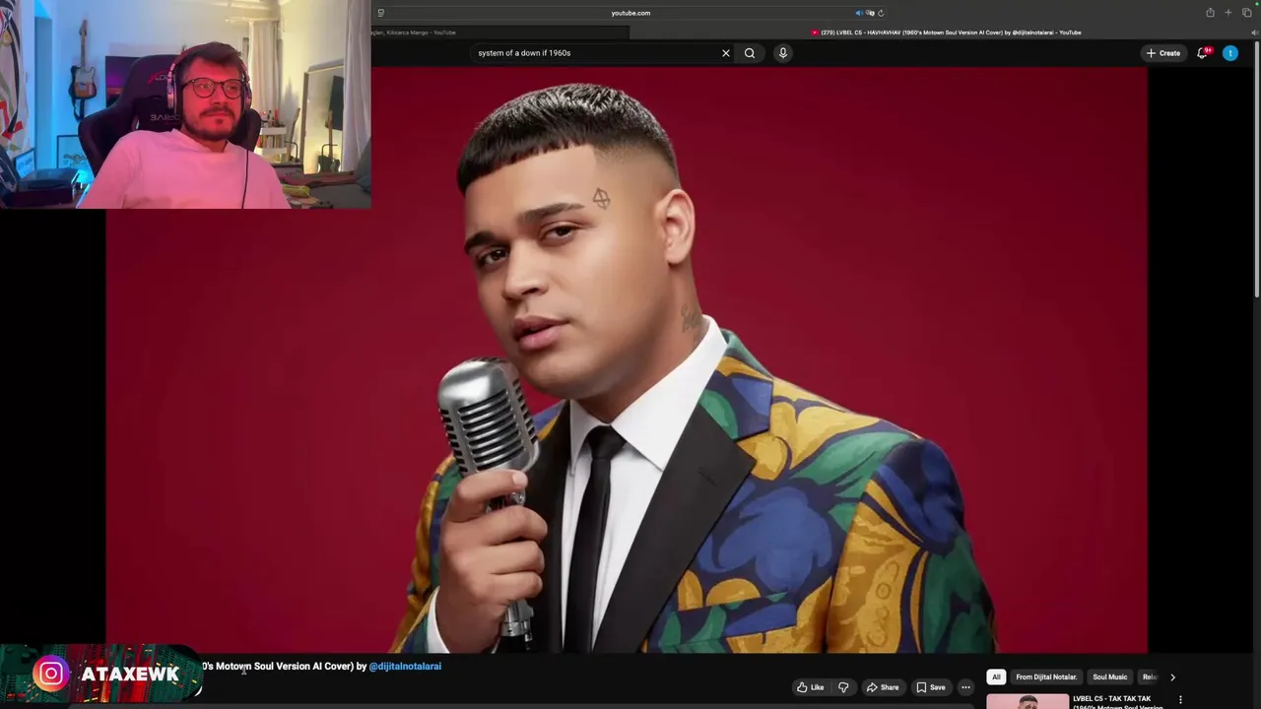
Task: Open the account avatar menu
Action: tap(1230, 53)
